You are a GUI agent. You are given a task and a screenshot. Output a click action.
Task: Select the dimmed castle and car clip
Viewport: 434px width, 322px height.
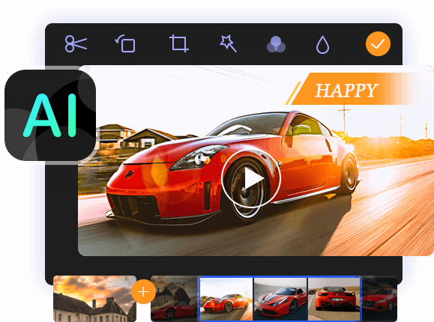[175, 299]
